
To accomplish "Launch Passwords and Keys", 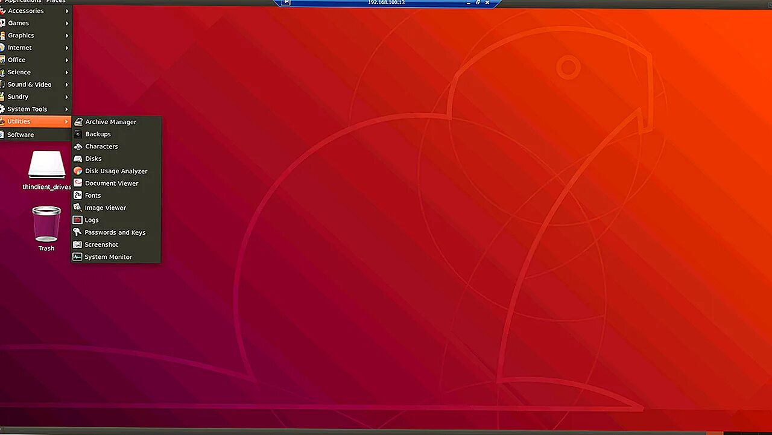I will click(x=116, y=232).
